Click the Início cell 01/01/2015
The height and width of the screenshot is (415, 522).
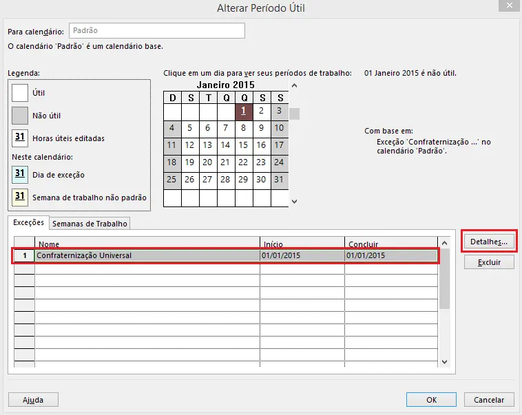pos(302,255)
